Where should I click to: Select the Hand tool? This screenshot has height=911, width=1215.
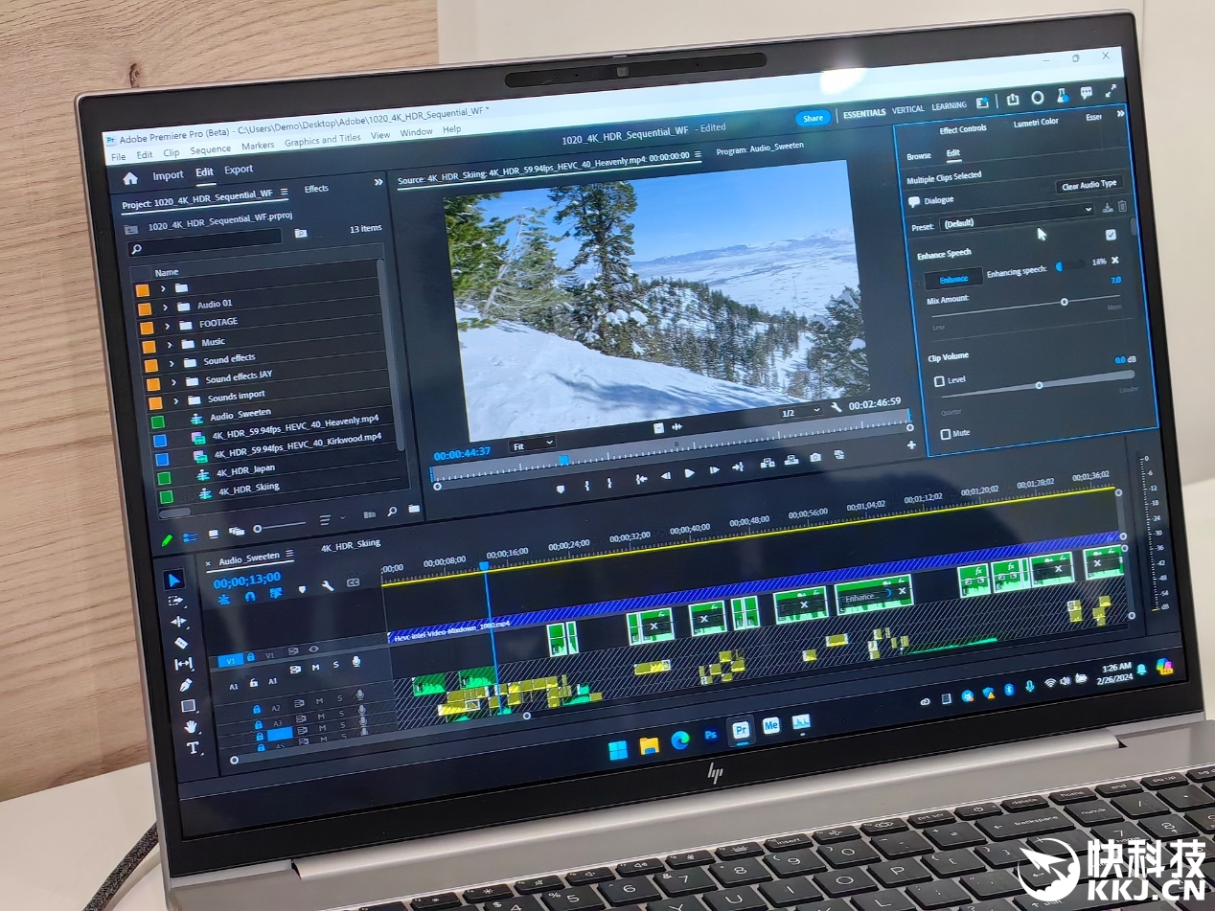coord(190,727)
